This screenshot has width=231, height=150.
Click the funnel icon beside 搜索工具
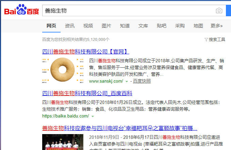click(x=206, y=40)
